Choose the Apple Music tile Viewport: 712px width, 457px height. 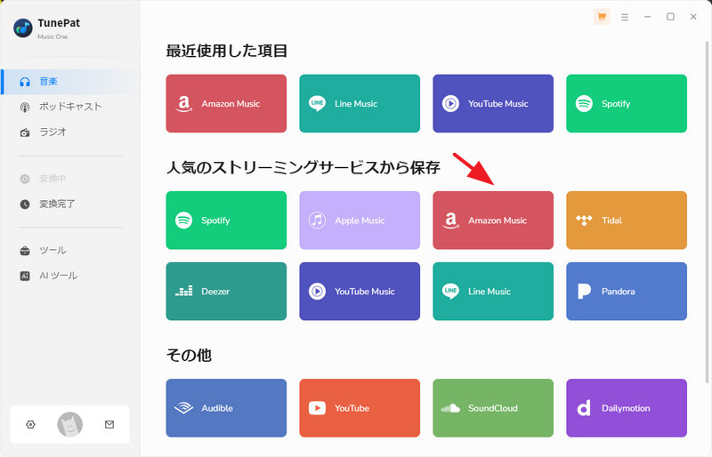pyautogui.click(x=360, y=220)
